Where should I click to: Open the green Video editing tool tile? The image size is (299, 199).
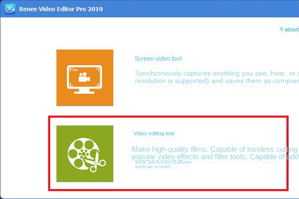pyautogui.click(x=85, y=154)
